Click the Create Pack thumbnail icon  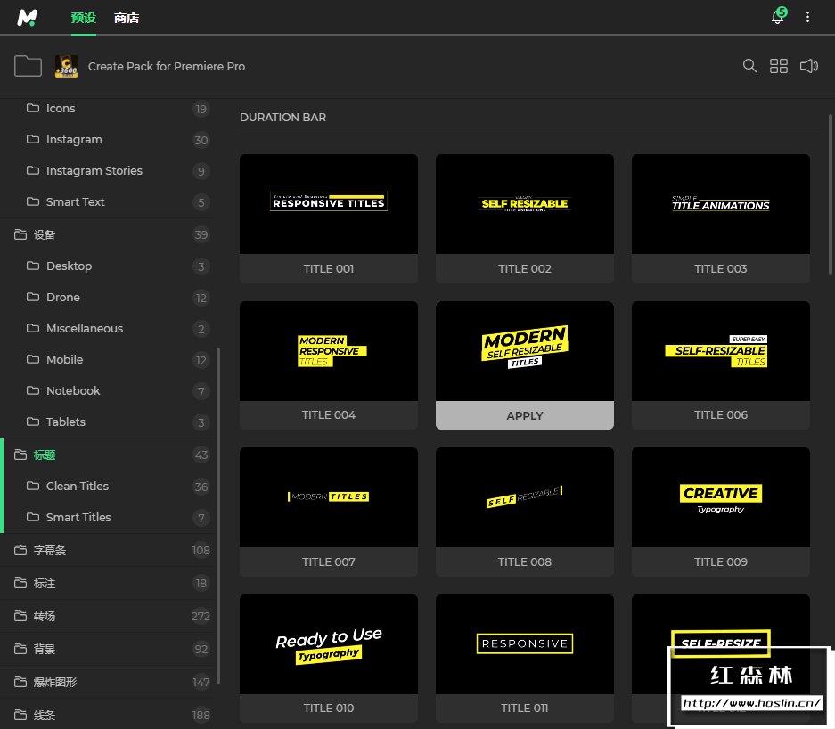(x=66, y=66)
